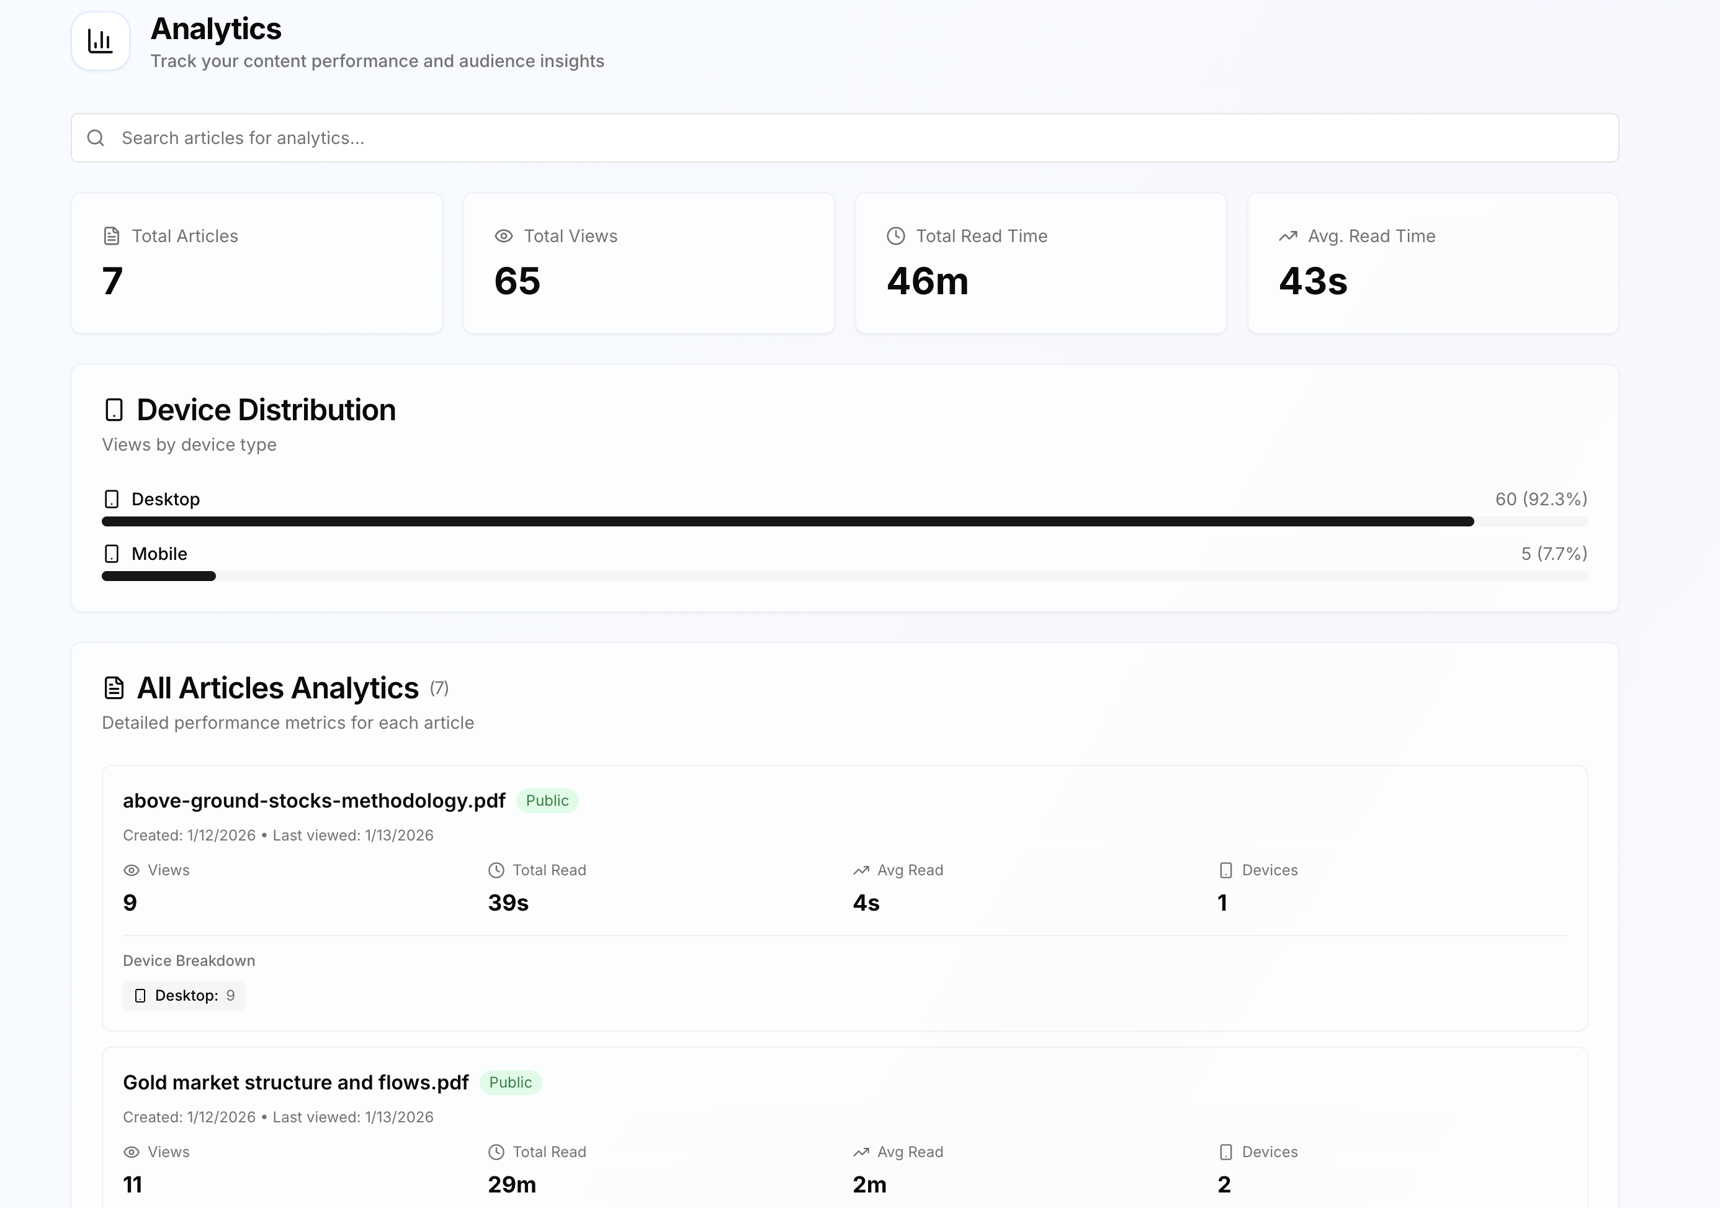Click the Desktop: 9 device breakdown chip

point(184,995)
